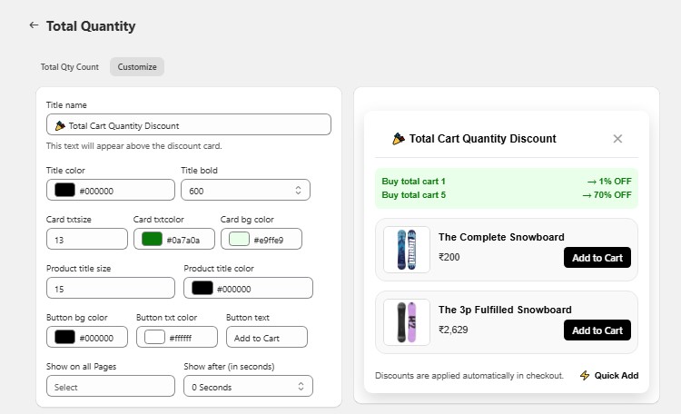The height and width of the screenshot is (414, 681).
Task: Pick the Title color black swatch
Action: [x=65, y=191]
